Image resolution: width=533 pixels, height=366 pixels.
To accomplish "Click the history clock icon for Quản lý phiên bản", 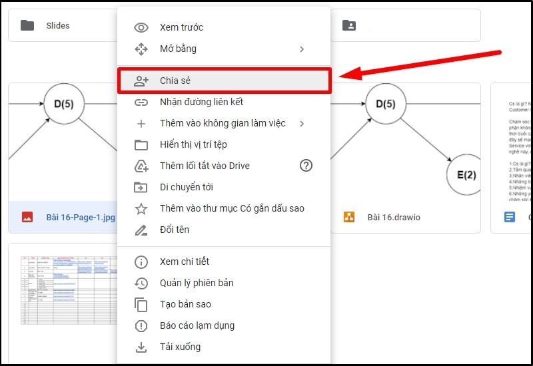I will [141, 283].
